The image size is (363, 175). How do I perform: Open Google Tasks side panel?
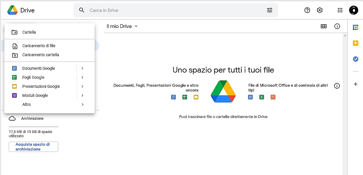pos(356,59)
